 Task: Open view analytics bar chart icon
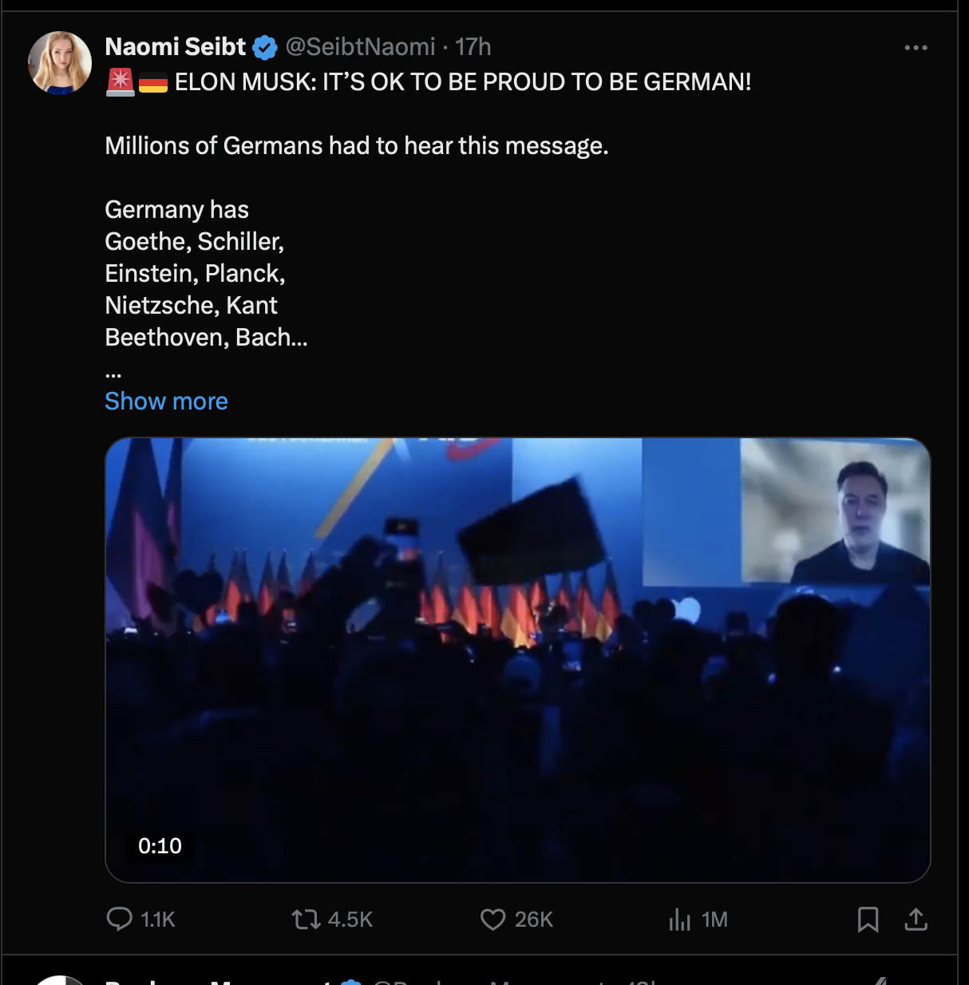pyautogui.click(x=679, y=920)
